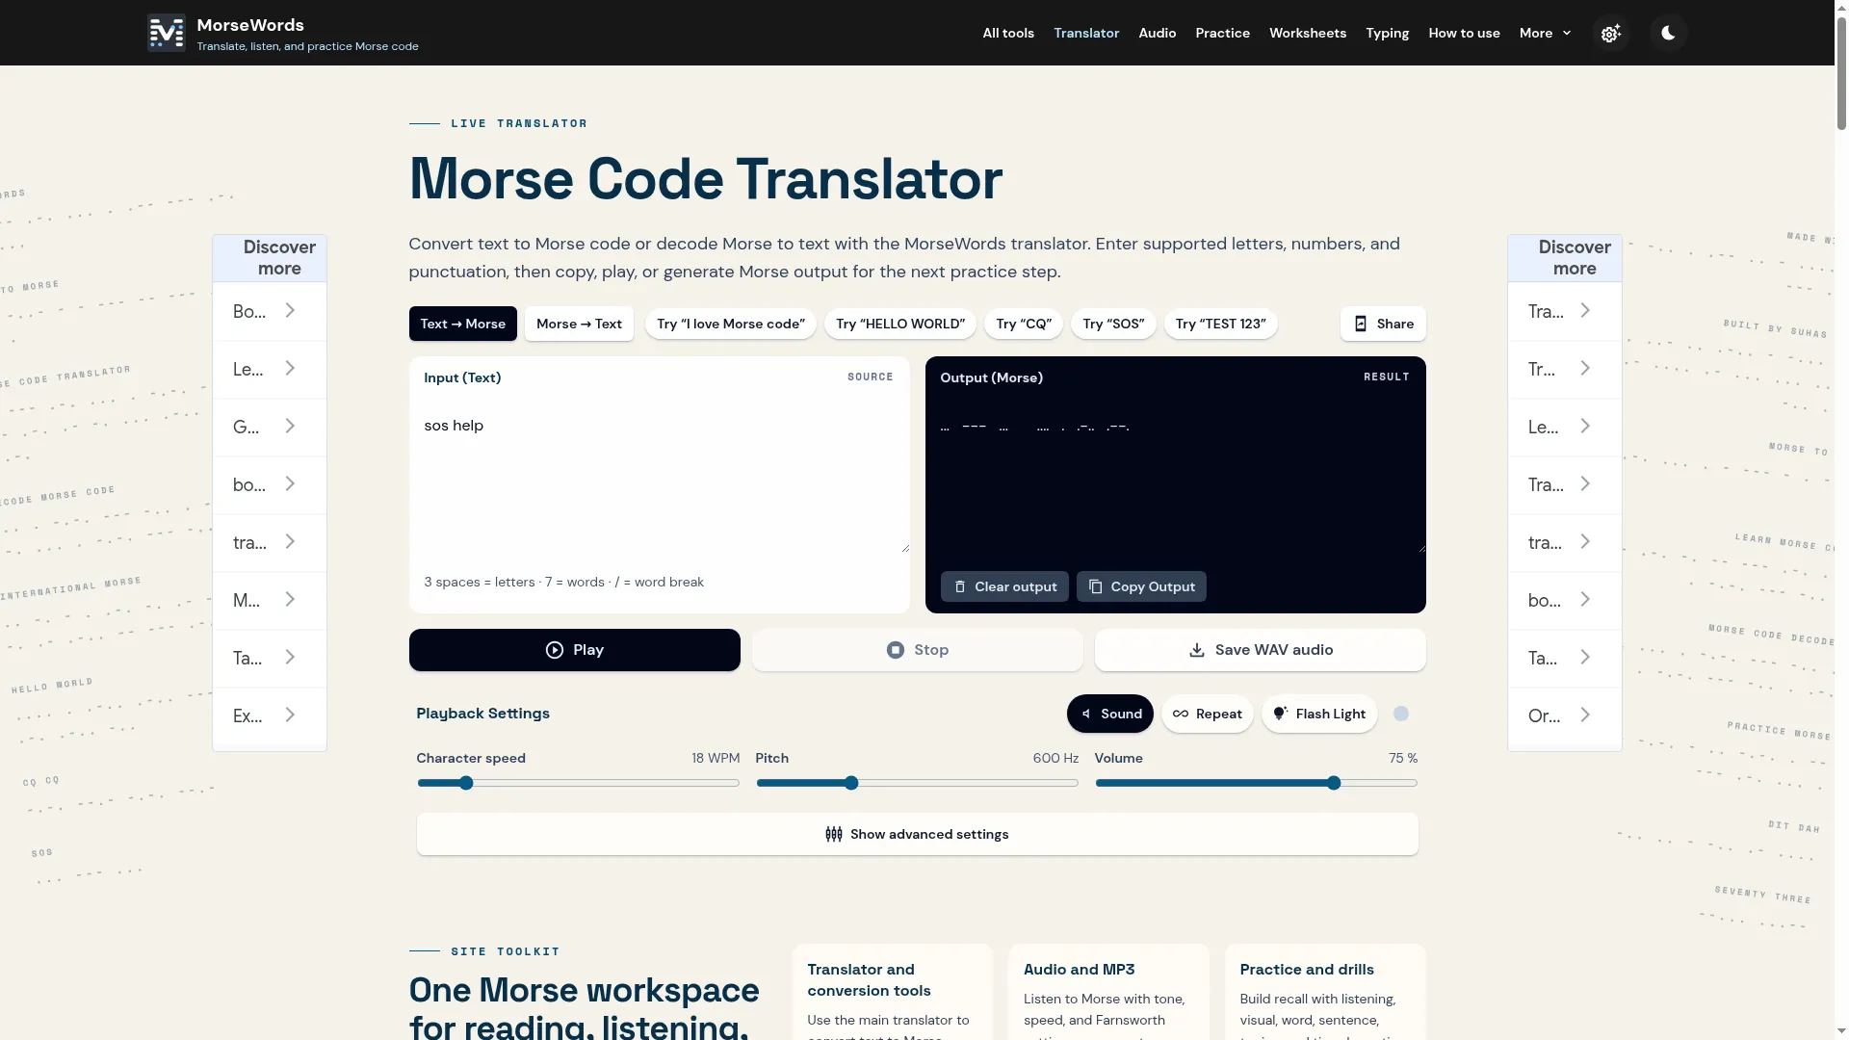
Task: Open the Practice nav item
Action: (1222, 33)
